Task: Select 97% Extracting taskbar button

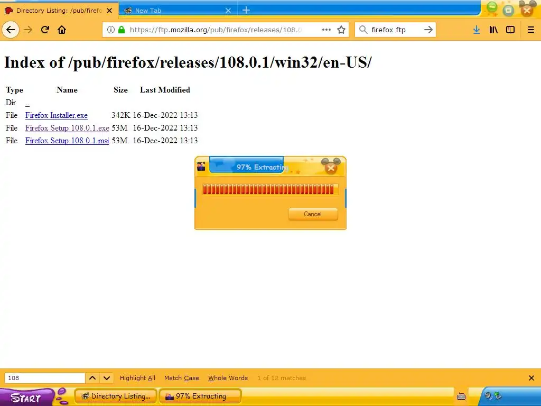Action: [200, 396]
